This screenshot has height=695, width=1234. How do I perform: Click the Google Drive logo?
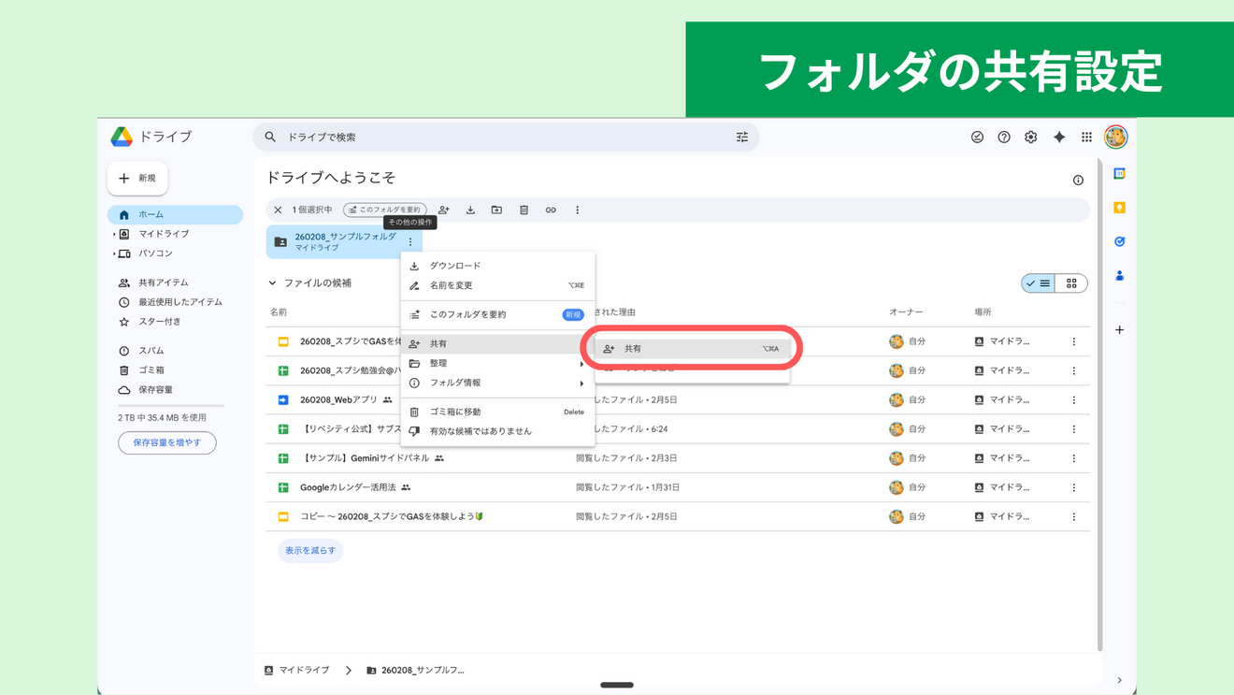(122, 137)
